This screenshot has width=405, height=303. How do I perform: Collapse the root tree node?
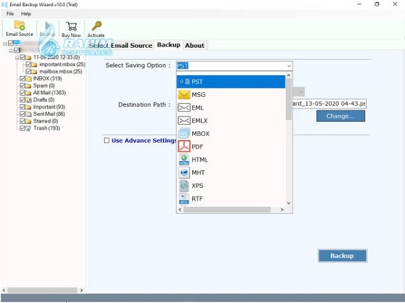5,44
